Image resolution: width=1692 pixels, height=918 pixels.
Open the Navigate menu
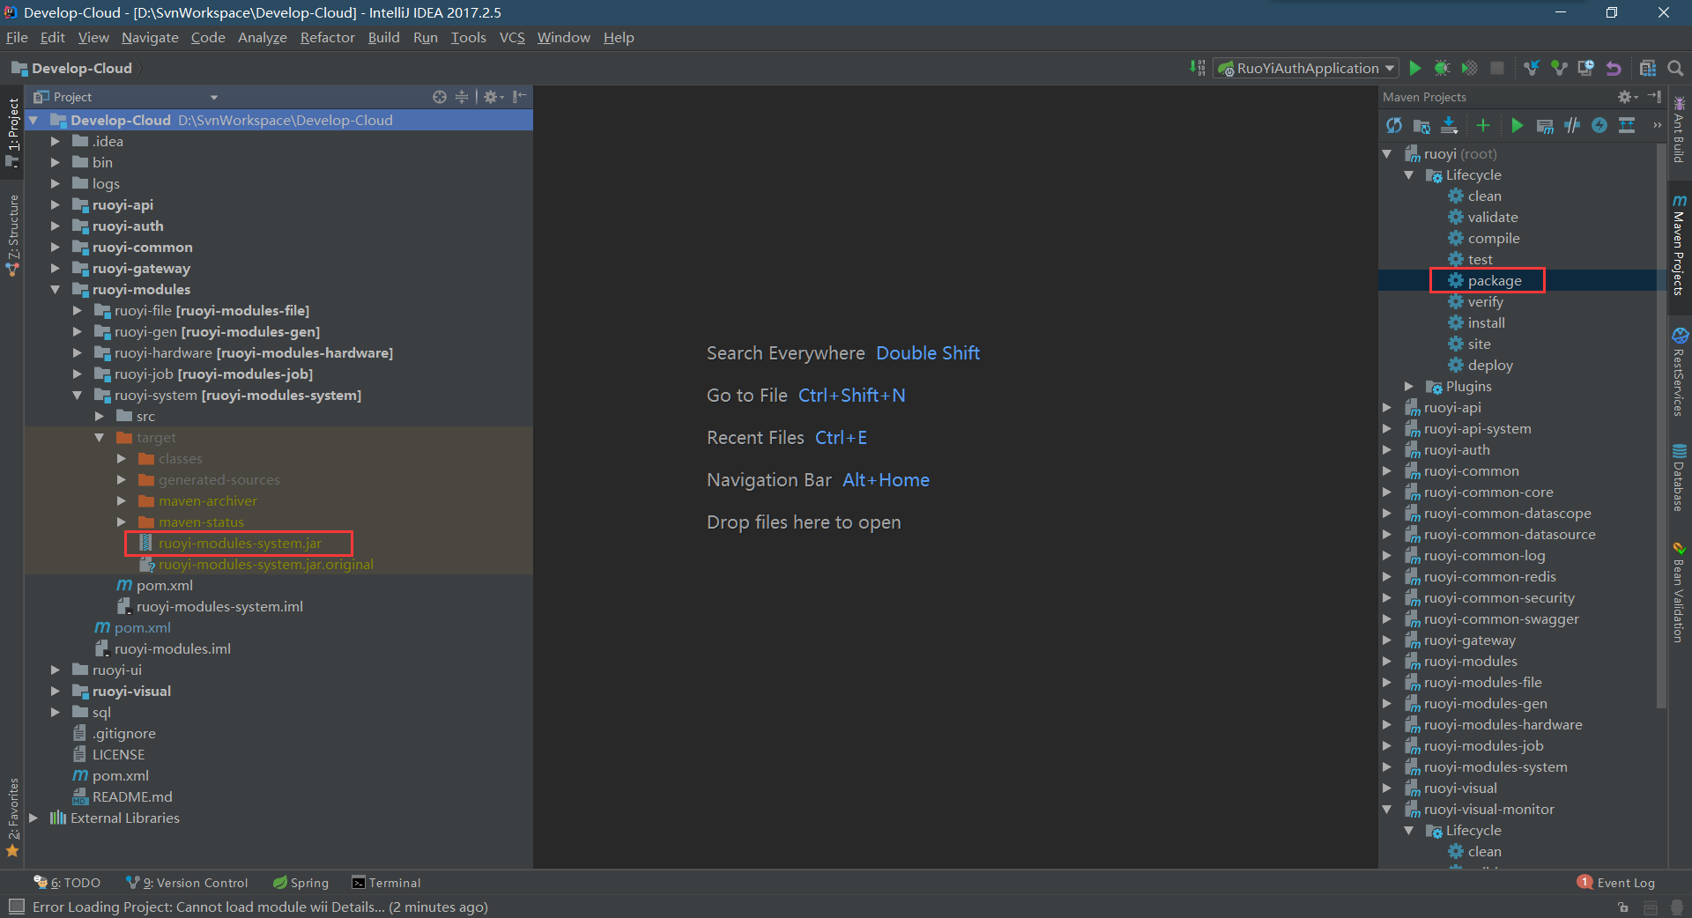(150, 37)
